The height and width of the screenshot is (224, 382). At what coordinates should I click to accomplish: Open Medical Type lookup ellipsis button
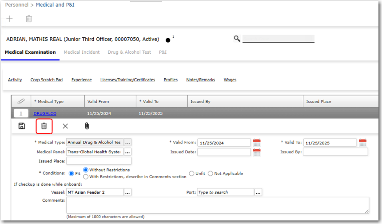(x=127, y=143)
